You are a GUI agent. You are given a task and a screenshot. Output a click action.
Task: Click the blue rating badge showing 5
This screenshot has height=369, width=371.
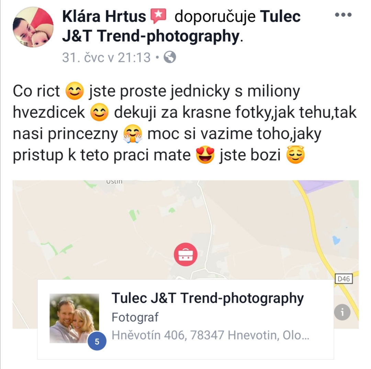click(x=97, y=341)
